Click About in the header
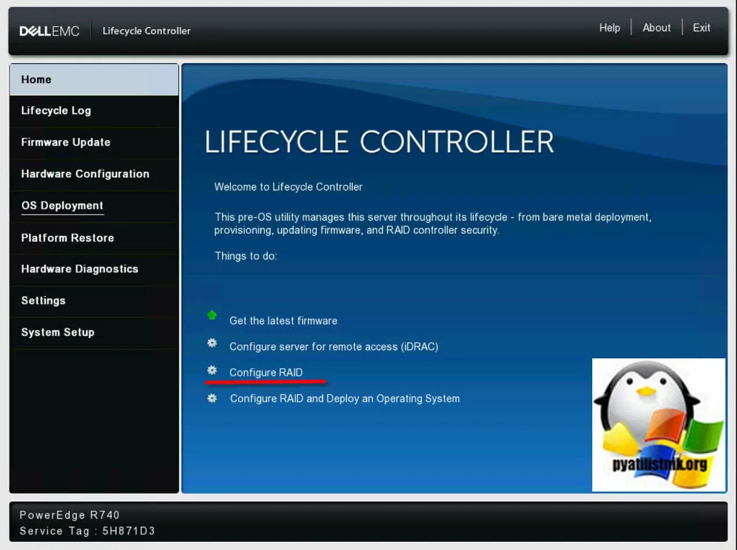Screen dimensions: 737x550 [x=657, y=28]
